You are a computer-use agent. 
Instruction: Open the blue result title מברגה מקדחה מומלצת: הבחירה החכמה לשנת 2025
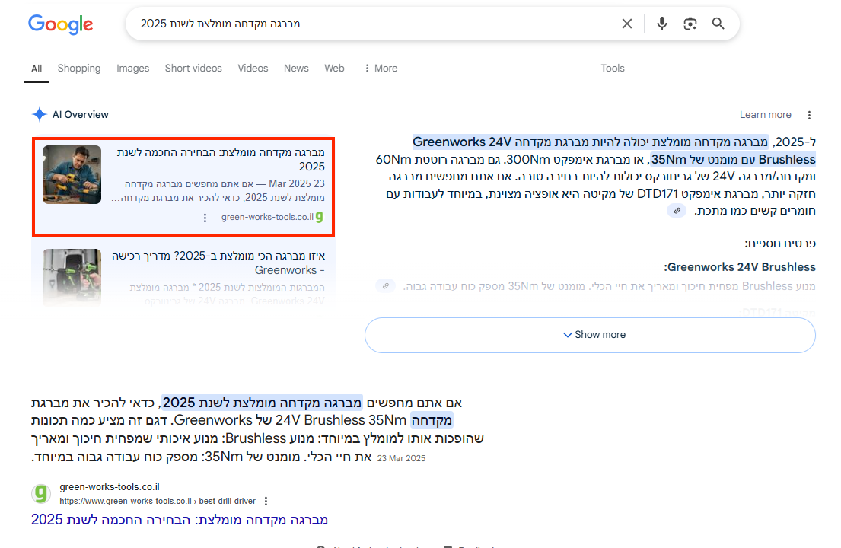[180, 520]
